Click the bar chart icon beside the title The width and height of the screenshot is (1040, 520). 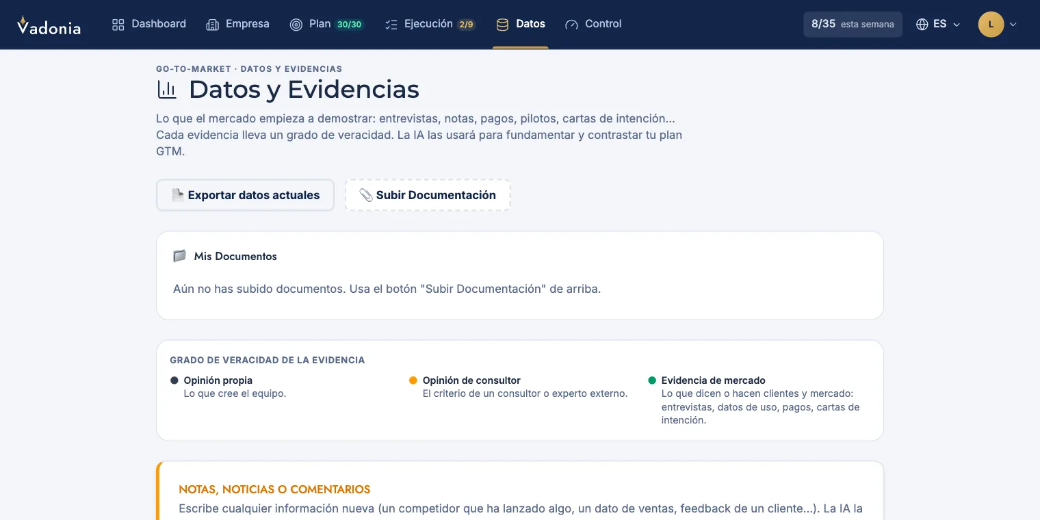pyautogui.click(x=167, y=90)
